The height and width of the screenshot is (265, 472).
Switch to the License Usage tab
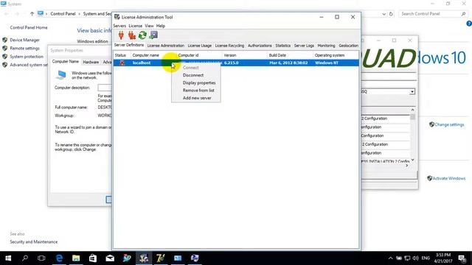coord(200,46)
